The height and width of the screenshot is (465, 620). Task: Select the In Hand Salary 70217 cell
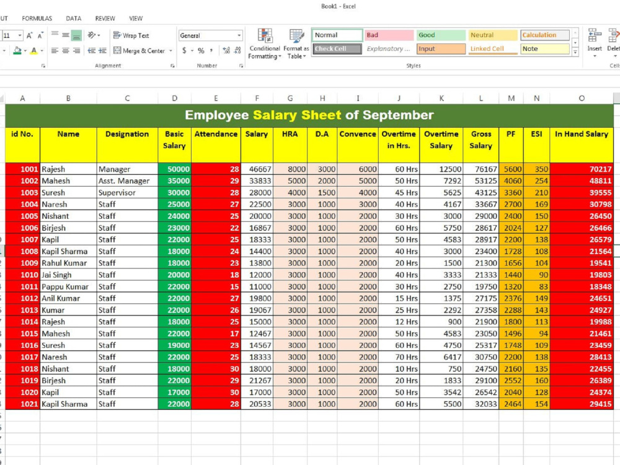582,169
